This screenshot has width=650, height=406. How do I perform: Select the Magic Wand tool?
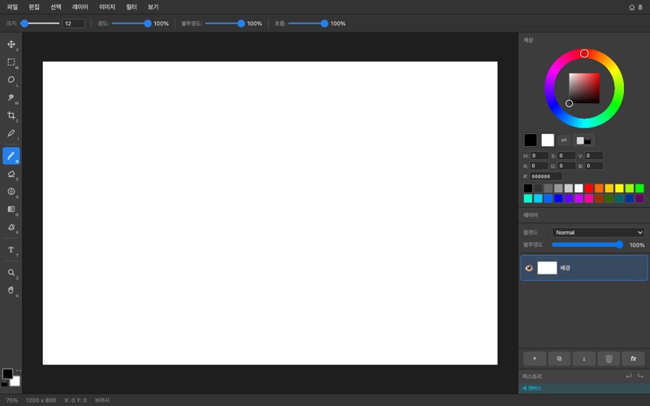pyautogui.click(x=11, y=97)
